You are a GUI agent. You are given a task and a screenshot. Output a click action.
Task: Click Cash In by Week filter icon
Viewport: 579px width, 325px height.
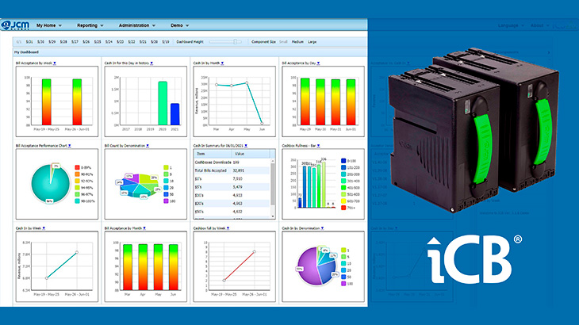tap(44, 227)
